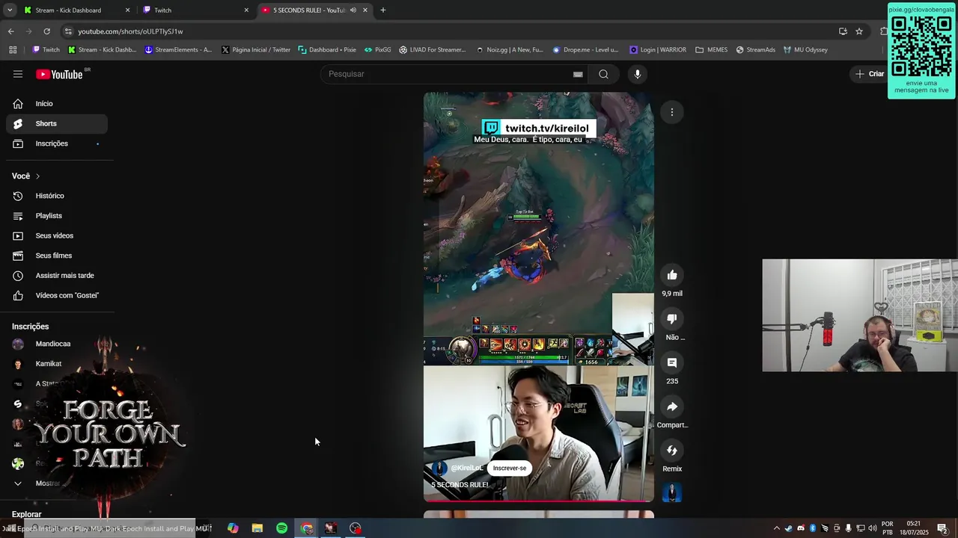
Task: Open the Twitch bookmark
Action: (x=46, y=50)
